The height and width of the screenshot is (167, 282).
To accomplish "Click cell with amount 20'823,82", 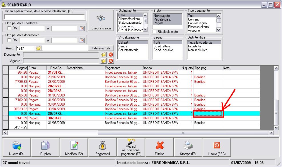I will tap(18, 109).
